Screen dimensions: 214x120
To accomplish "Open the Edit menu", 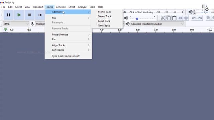I will point(10,7).
